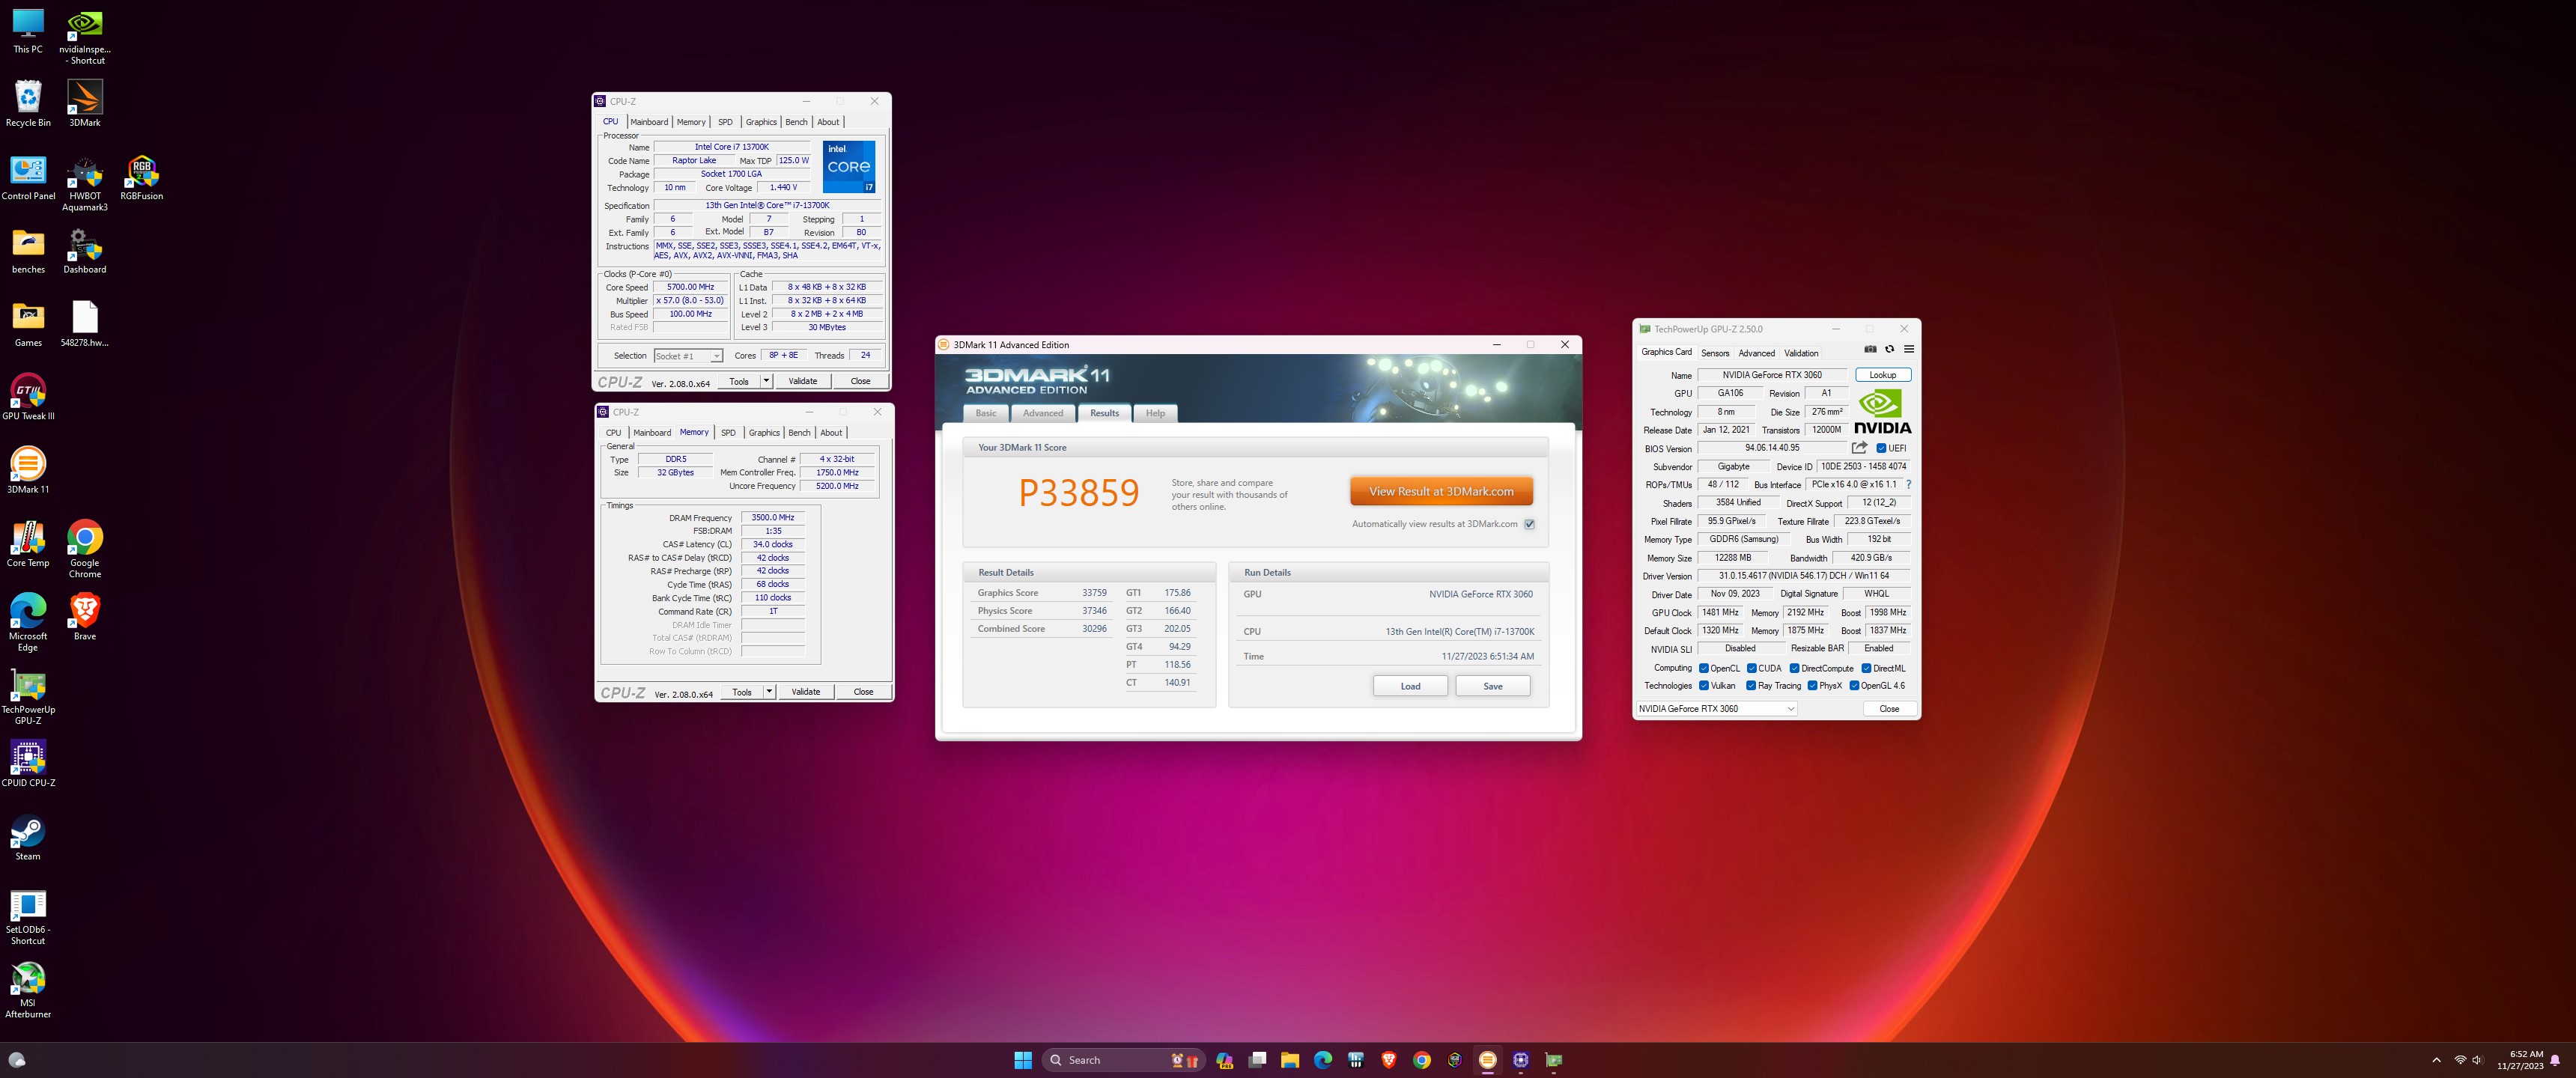Toggle the OpenCL checkbox in GPU-Z
The width and height of the screenshot is (2576, 1078).
point(1704,668)
